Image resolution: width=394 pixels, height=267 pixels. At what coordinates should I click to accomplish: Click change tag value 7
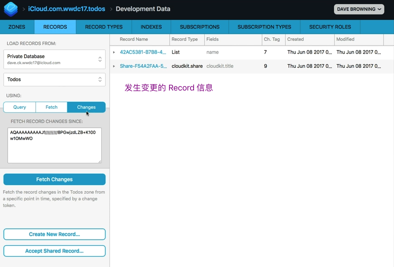tap(265, 52)
